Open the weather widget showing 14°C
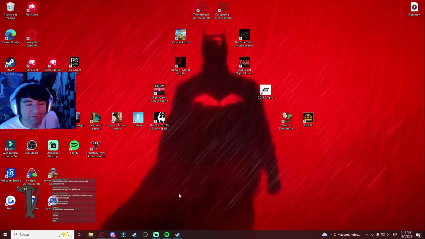This screenshot has height=239, width=425. [341, 235]
